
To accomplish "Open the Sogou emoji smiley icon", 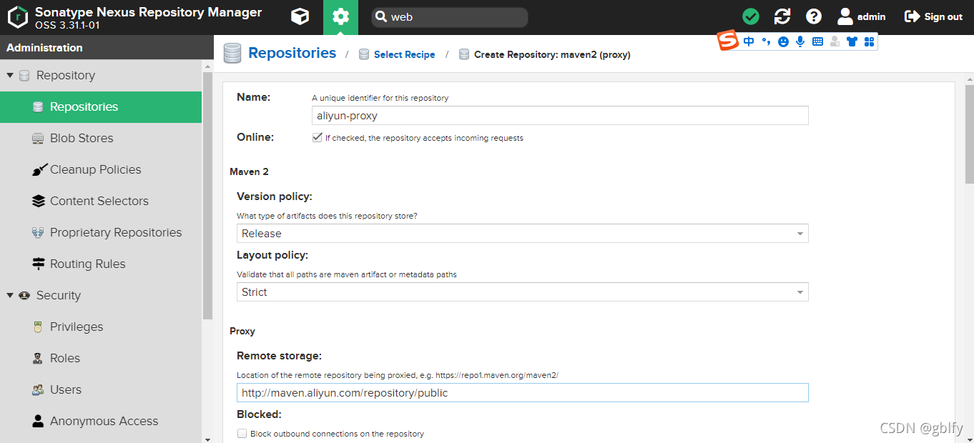I will [783, 42].
